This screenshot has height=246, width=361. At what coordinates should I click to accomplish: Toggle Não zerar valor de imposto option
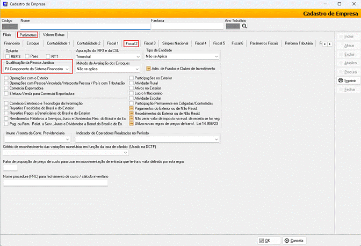(131, 118)
